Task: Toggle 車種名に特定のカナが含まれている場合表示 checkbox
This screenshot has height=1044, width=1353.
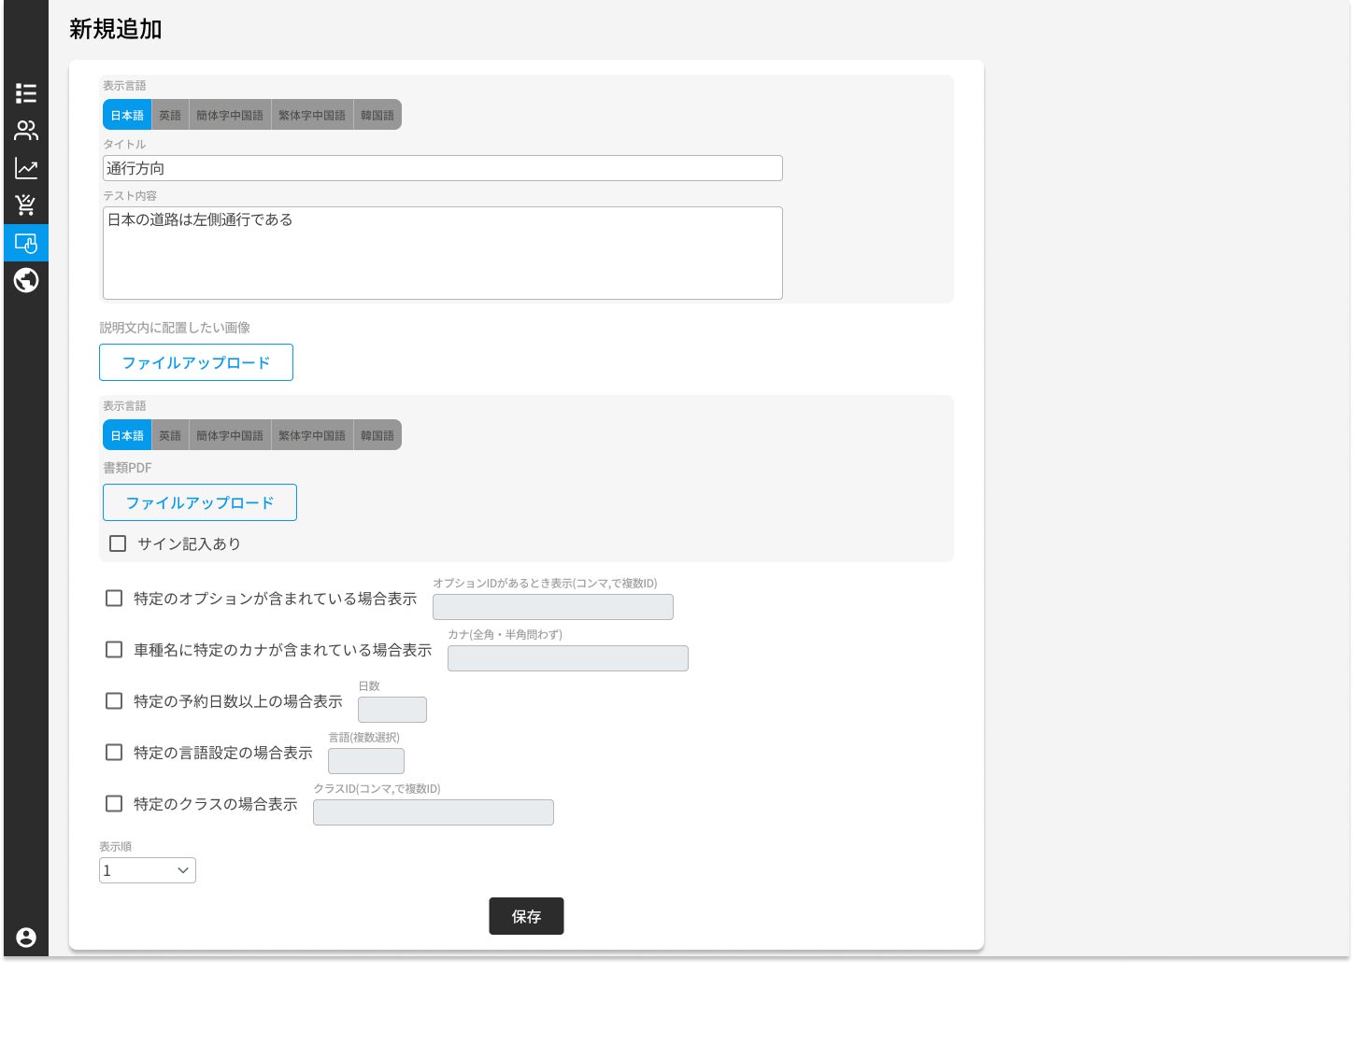Action: click(114, 650)
